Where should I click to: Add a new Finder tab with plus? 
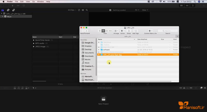click(177, 36)
